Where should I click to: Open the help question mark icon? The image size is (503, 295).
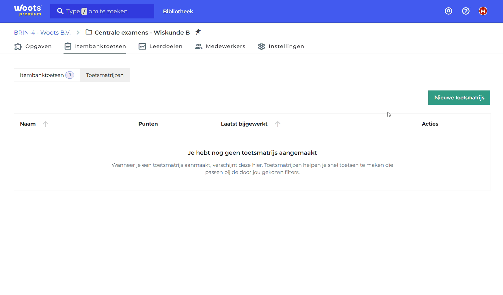coord(466,11)
